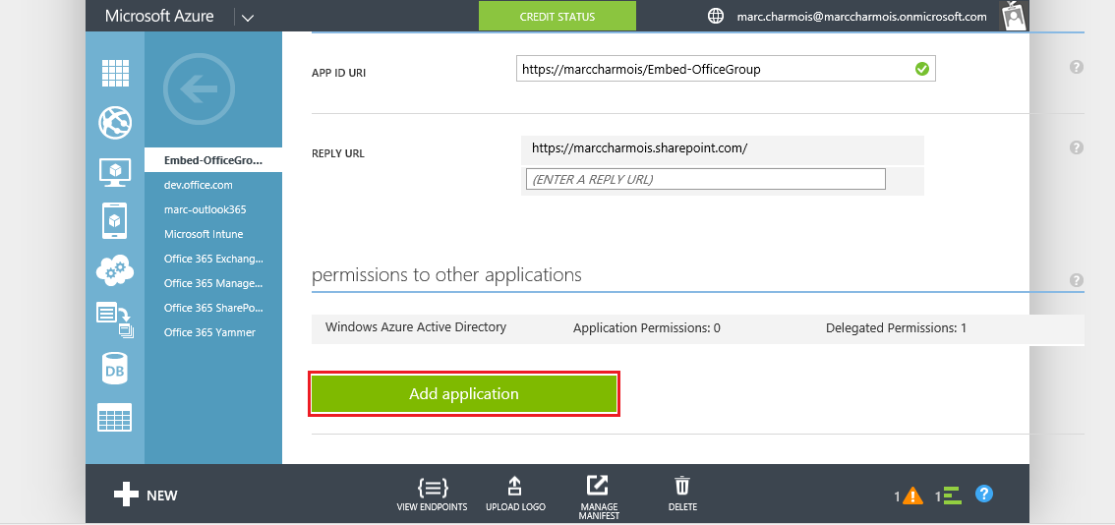Click the Add application button
The image size is (1115, 525).
point(464,393)
